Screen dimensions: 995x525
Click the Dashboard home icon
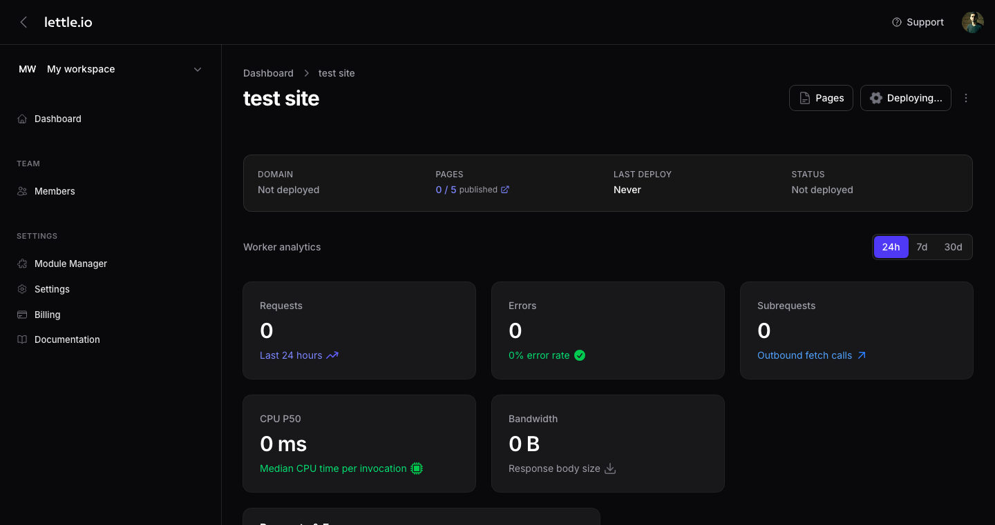coord(22,119)
